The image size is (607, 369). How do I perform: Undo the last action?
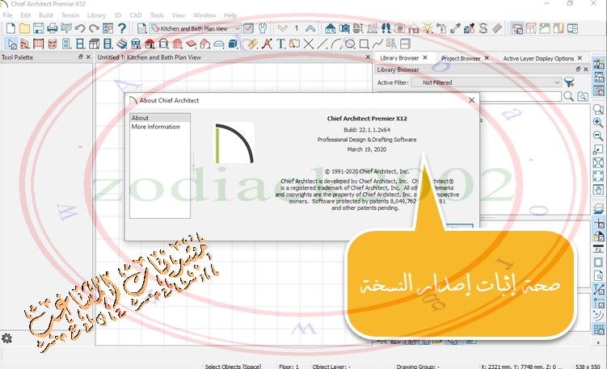tap(80, 28)
